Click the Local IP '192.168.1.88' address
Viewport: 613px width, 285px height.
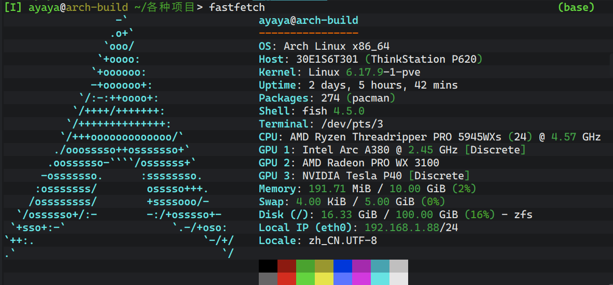(402, 227)
